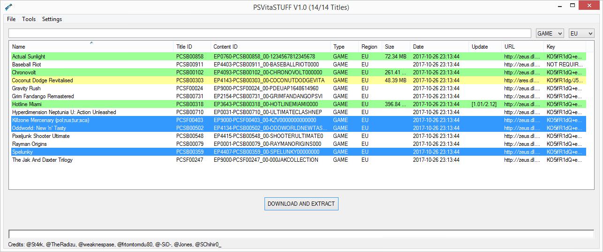The width and height of the screenshot is (603, 252).
Task: Sort by URL column header
Action: click(523, 47)
